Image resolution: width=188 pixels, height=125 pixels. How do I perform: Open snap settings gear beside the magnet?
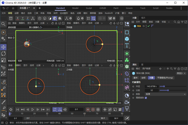82,18
